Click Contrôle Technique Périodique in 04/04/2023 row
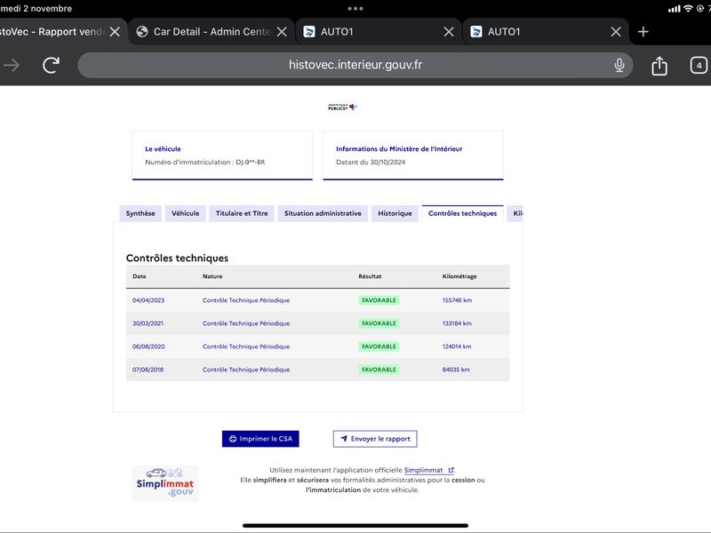Viewport: 711px width, 533px height. 246,300
